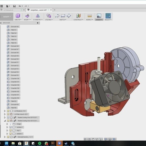This screenshot has width=146, height=146.
Task: Open Steam from the Windows taskbar
Action: pos(66,143)
